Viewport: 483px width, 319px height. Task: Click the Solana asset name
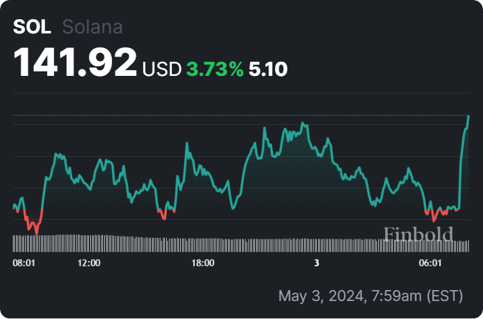(92, 27)
